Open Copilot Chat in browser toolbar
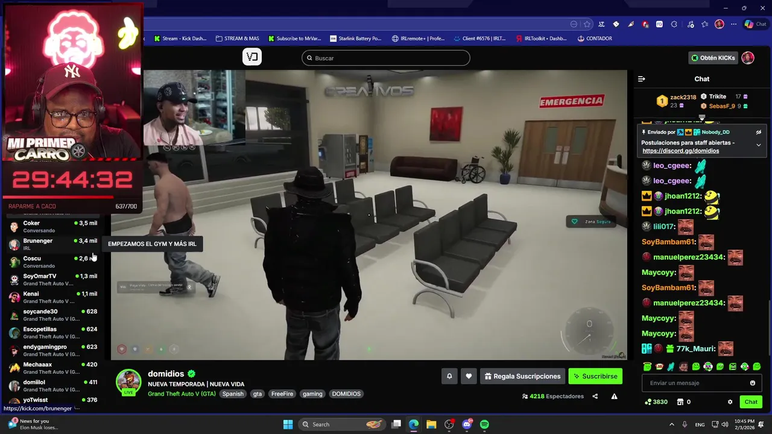The image size is (772, 434). click(x=756, y=24)
